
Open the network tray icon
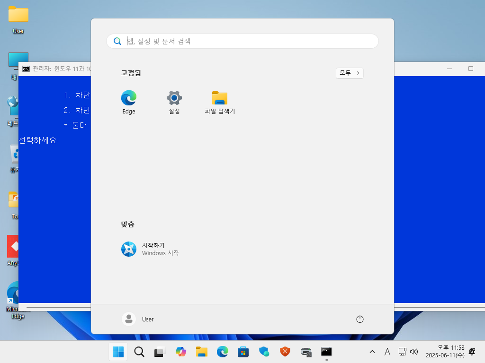402,352
